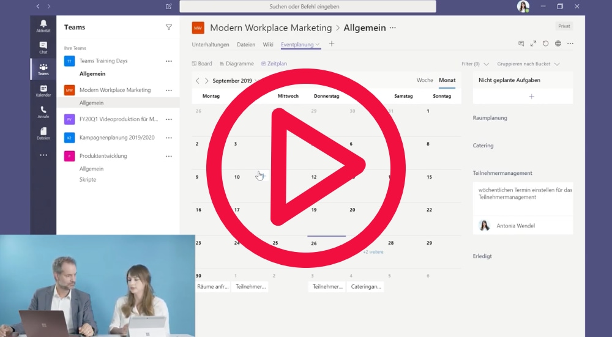Click the MW team avatar in header

(198, 28)
